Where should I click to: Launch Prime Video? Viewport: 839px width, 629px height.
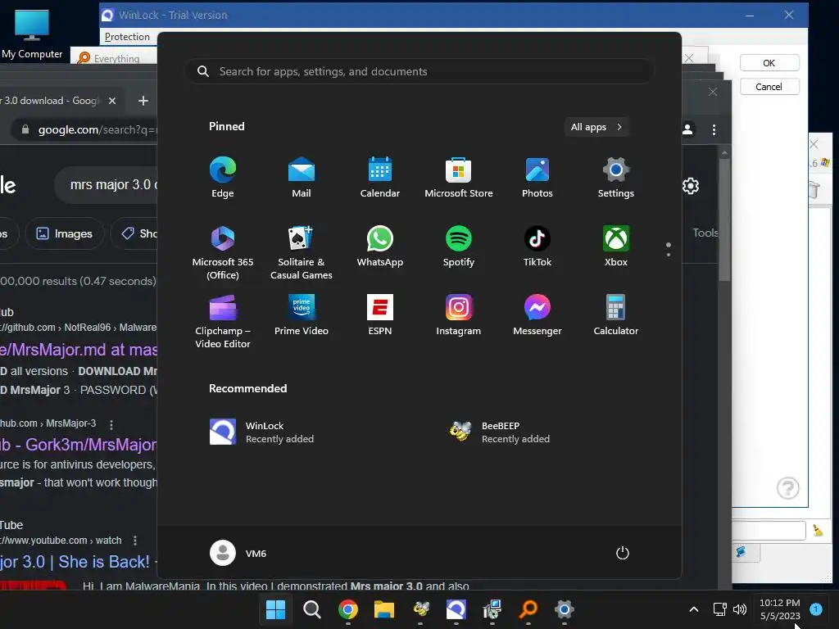coord(302,315)
